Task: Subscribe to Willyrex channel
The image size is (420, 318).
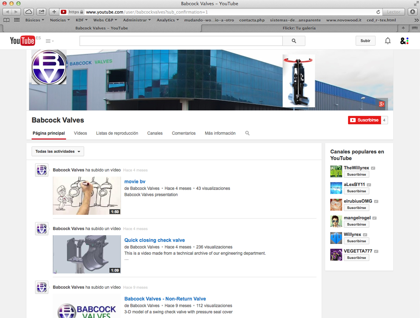Action: 356,241
